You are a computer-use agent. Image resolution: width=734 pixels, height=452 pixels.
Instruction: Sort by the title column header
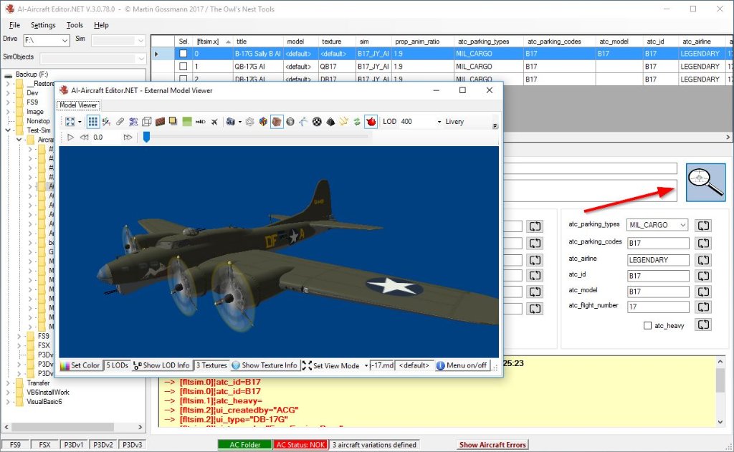(x=257, y=41)
